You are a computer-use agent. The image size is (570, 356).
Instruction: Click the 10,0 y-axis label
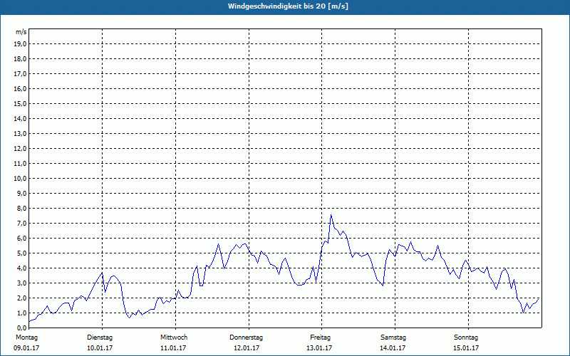[x=20, y=179]
